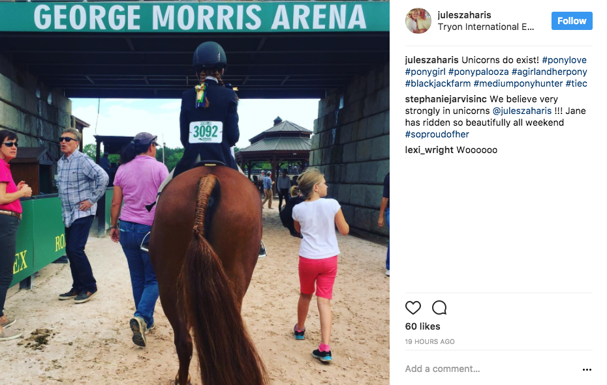Open the #ponypalooza hashtag
Image resolution: width=607 pixels, height=385 pixels.
coord(478,72)
